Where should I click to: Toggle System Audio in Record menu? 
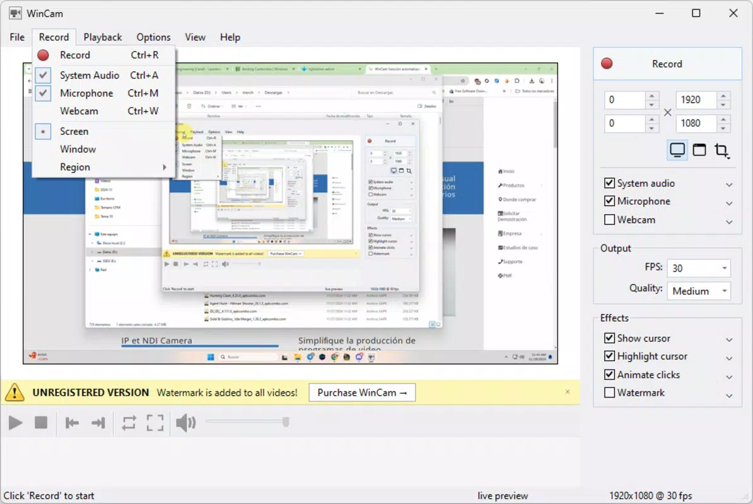(103, 76)
